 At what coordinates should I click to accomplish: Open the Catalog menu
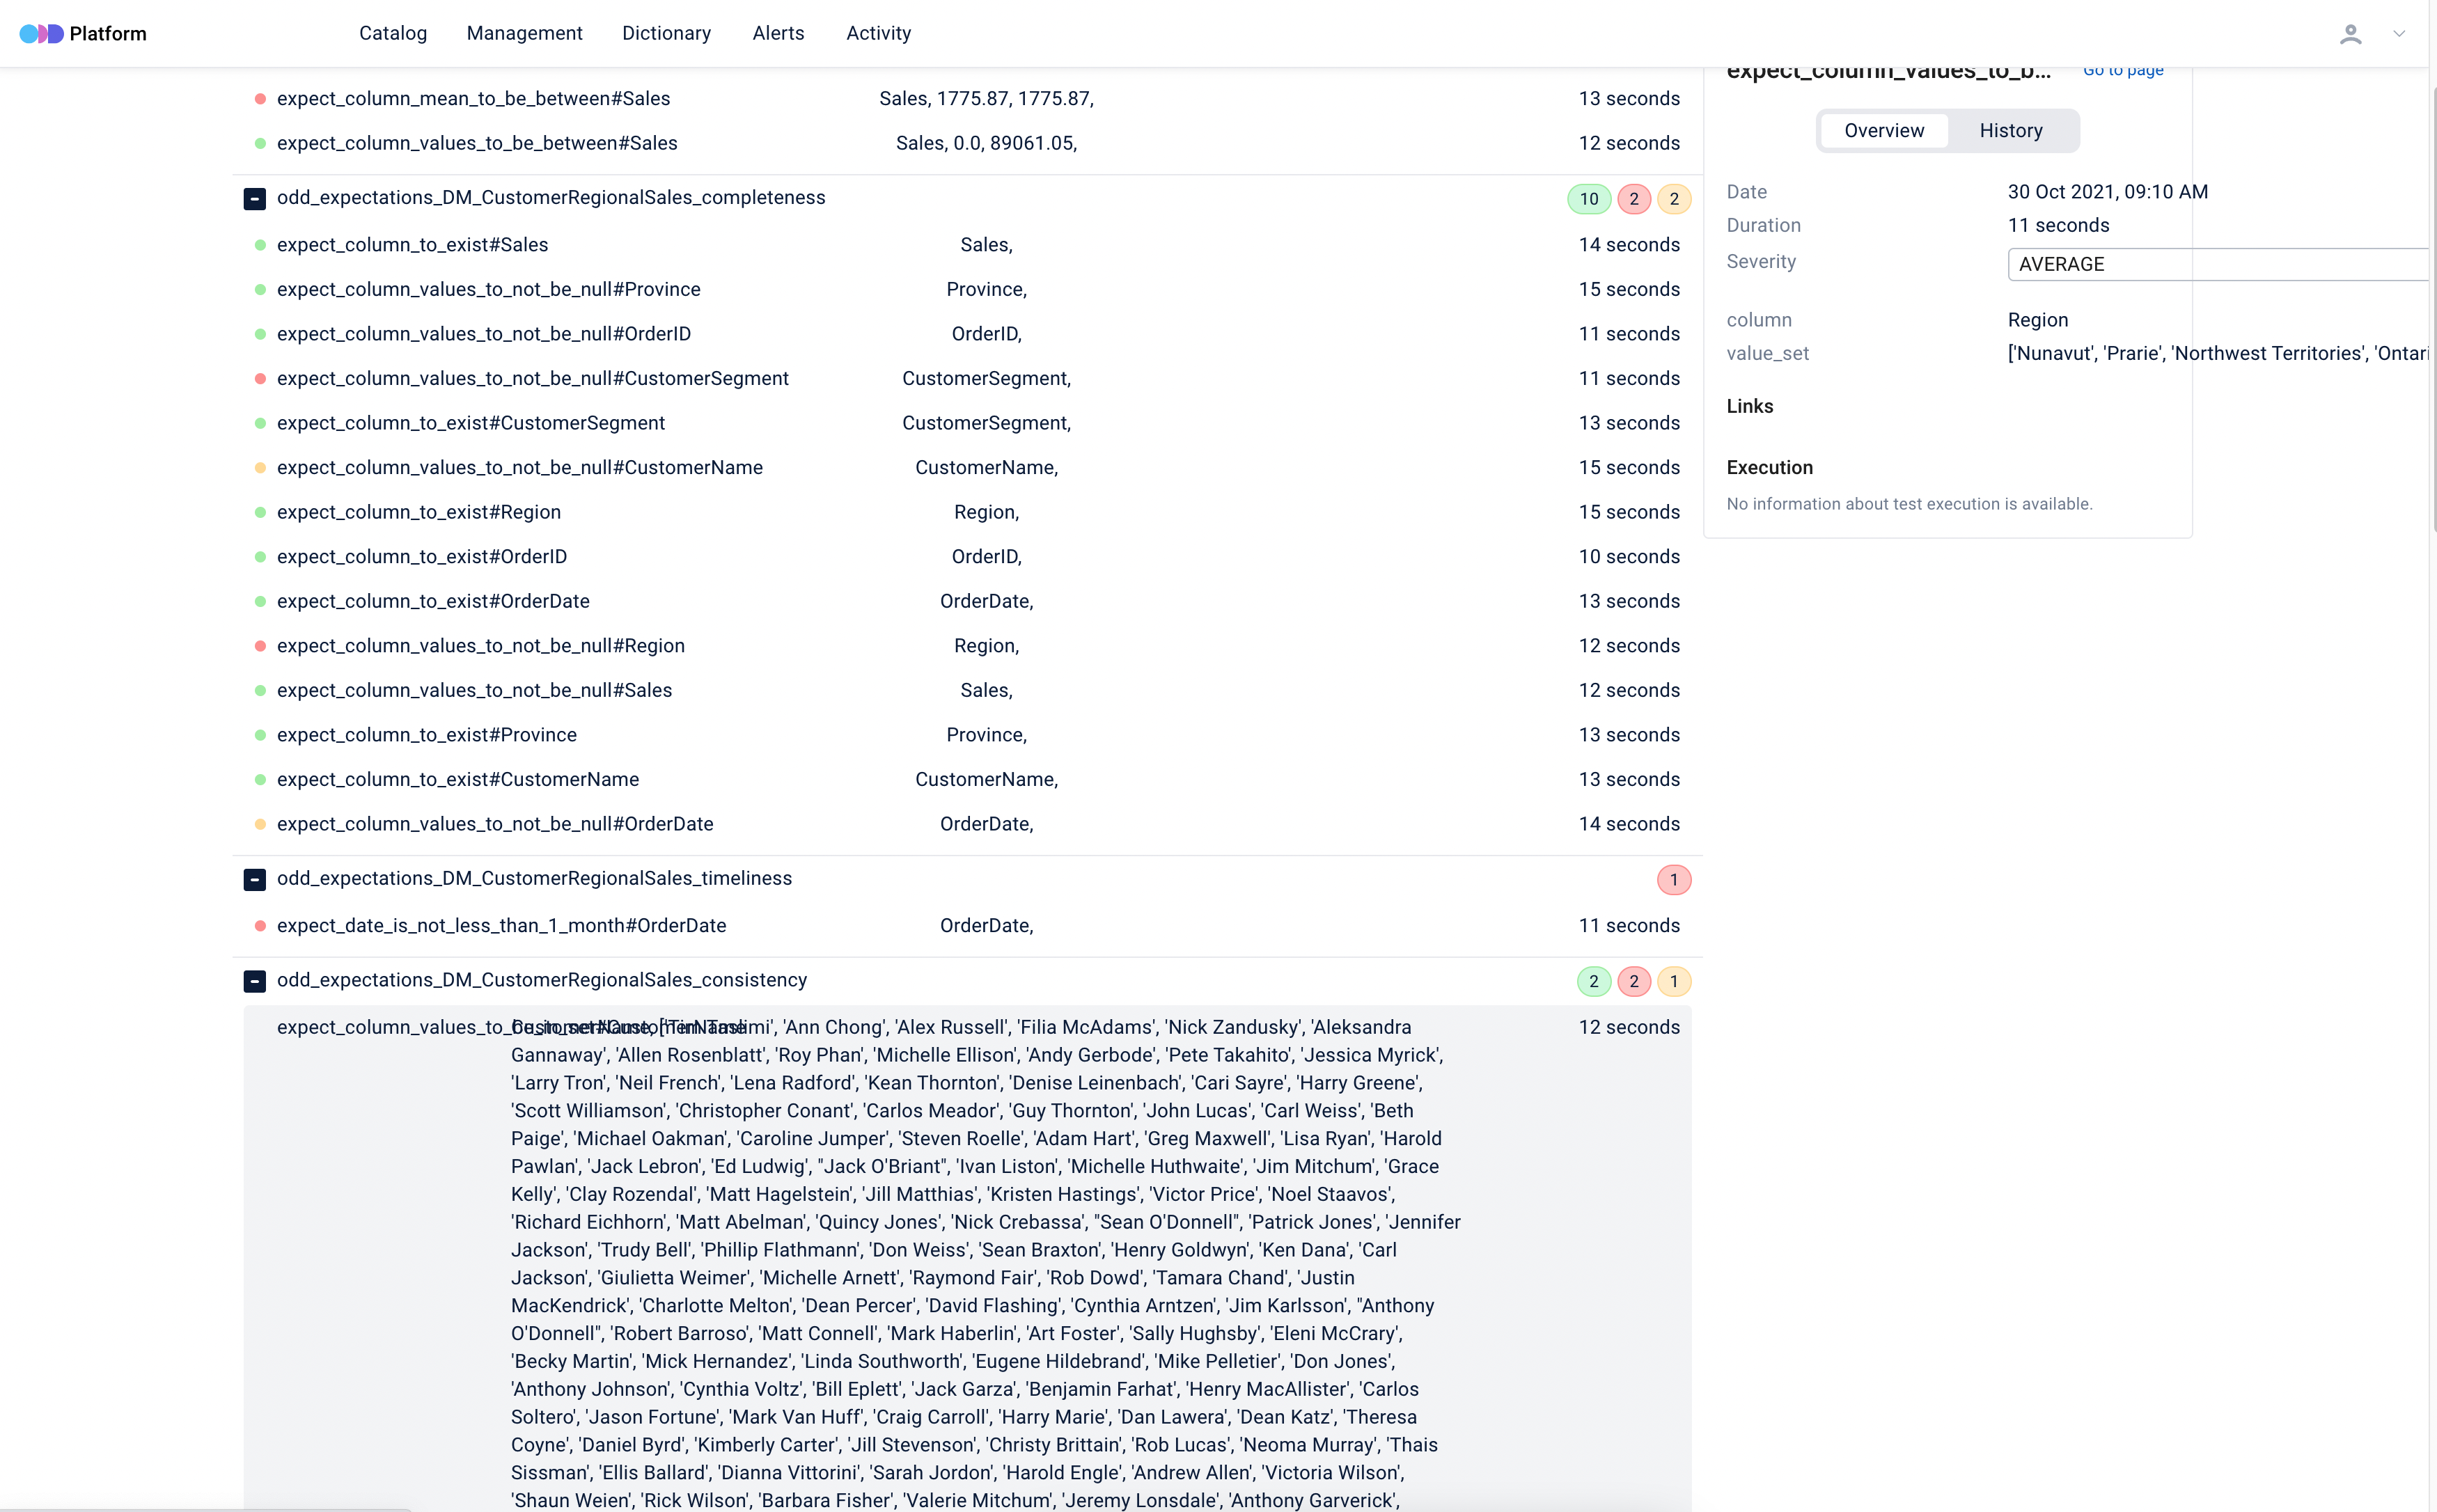(392, 33)
